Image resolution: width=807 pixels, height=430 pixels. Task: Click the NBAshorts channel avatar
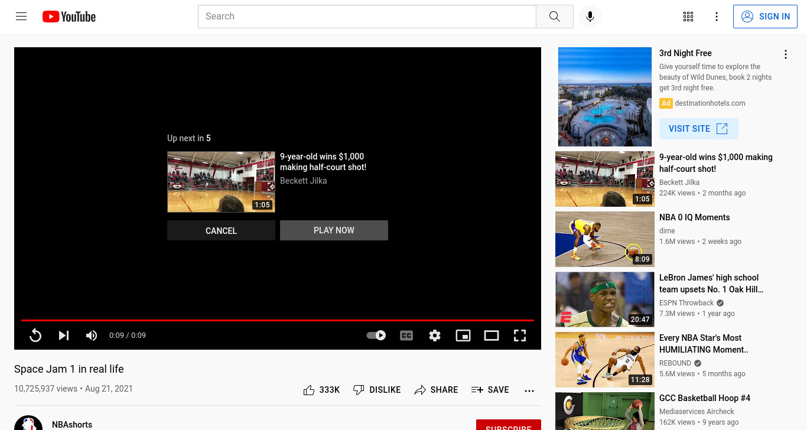[28, 424]
